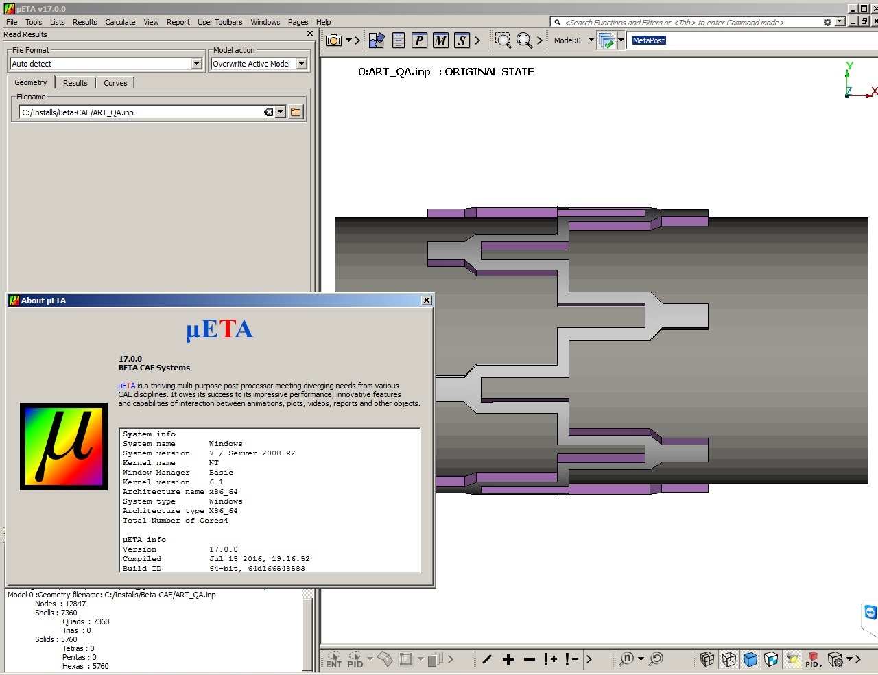Select the zoom-to-rectangle magnifier tool
This screenshot has height=675, width=878.
[503, 40]
